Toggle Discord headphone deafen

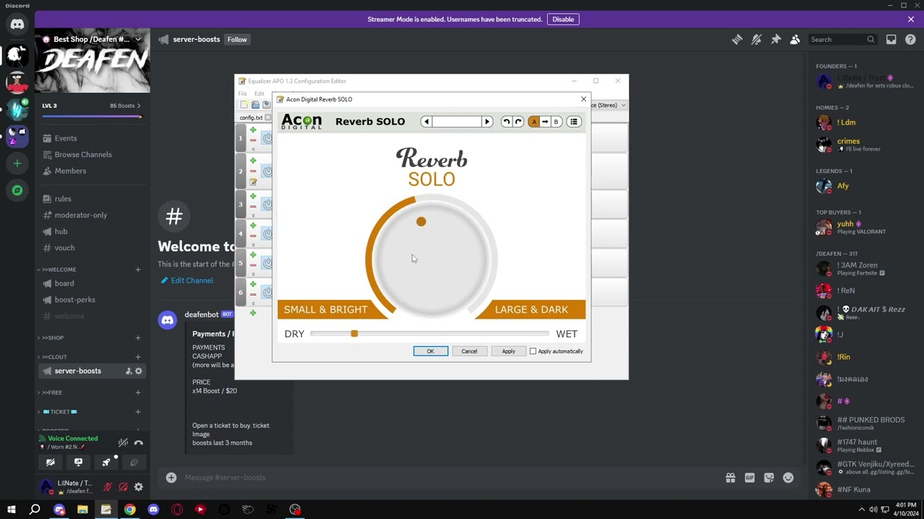(123, 487)
